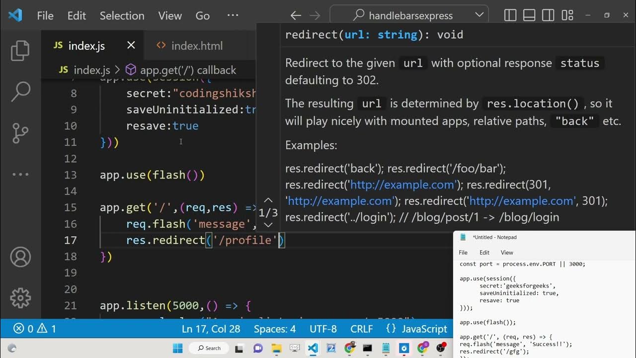The image size is (636, 358).
Task: Click the navigate back arrow
Action: point(296,15)
